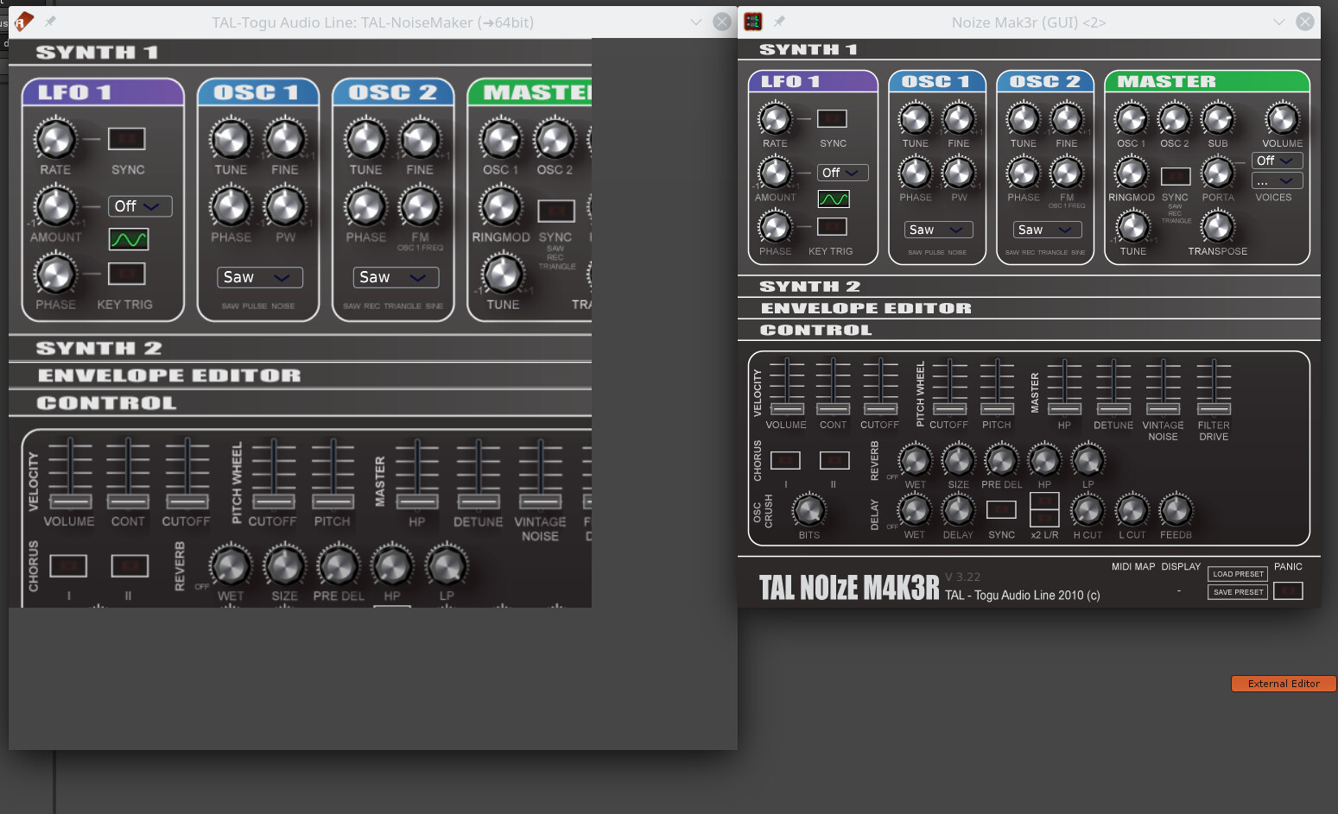
Task: Open the VOICES dropdown in the Noize Mak3r window
Action: pyautogui.click(x=1278, y=180)
